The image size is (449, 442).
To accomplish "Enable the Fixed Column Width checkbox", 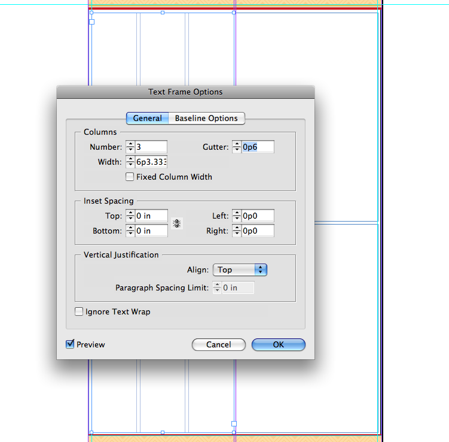I will 130,177.
